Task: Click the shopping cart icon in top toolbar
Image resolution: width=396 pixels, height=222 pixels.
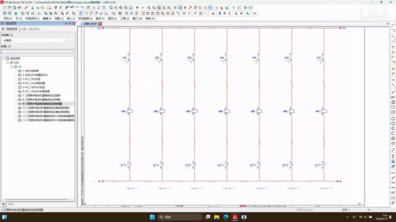Action: 245,8
